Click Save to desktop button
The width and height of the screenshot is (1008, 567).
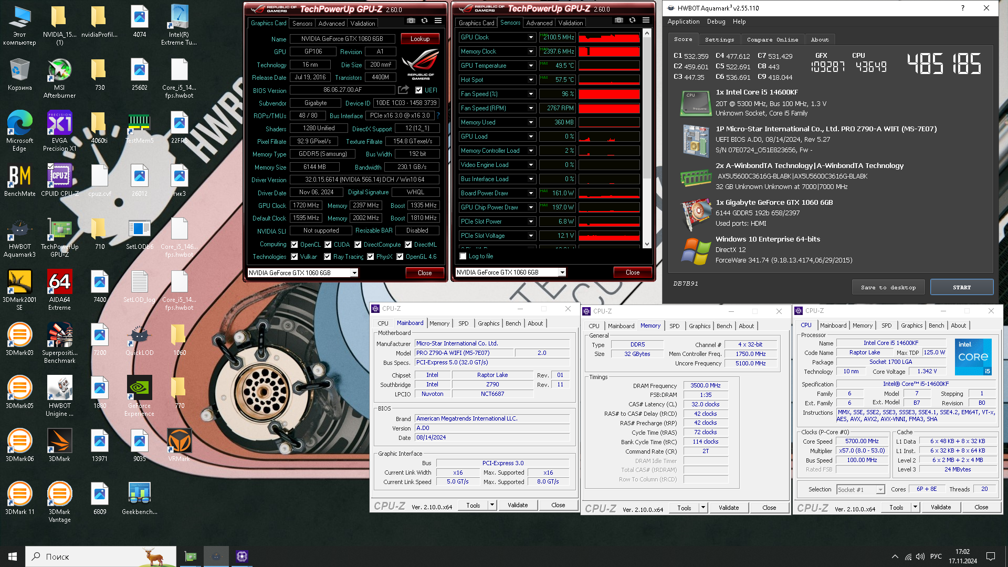click(888, 287)
